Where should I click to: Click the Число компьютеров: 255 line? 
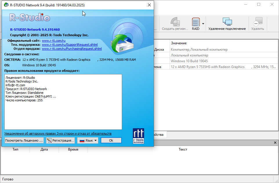(24, 100)
